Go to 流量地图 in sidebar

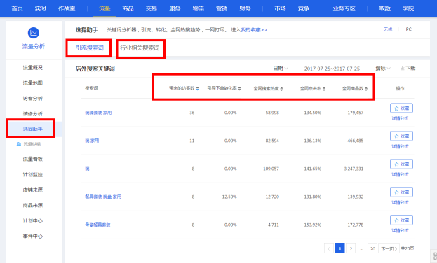pos(33,83)
